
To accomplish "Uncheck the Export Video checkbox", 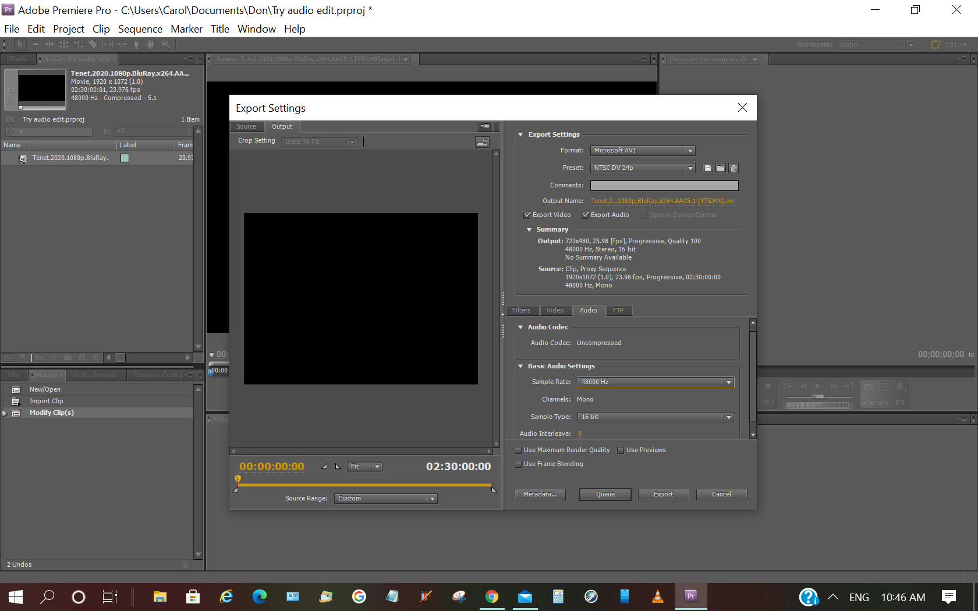I will pyautogui.click(x=526, y=215).
